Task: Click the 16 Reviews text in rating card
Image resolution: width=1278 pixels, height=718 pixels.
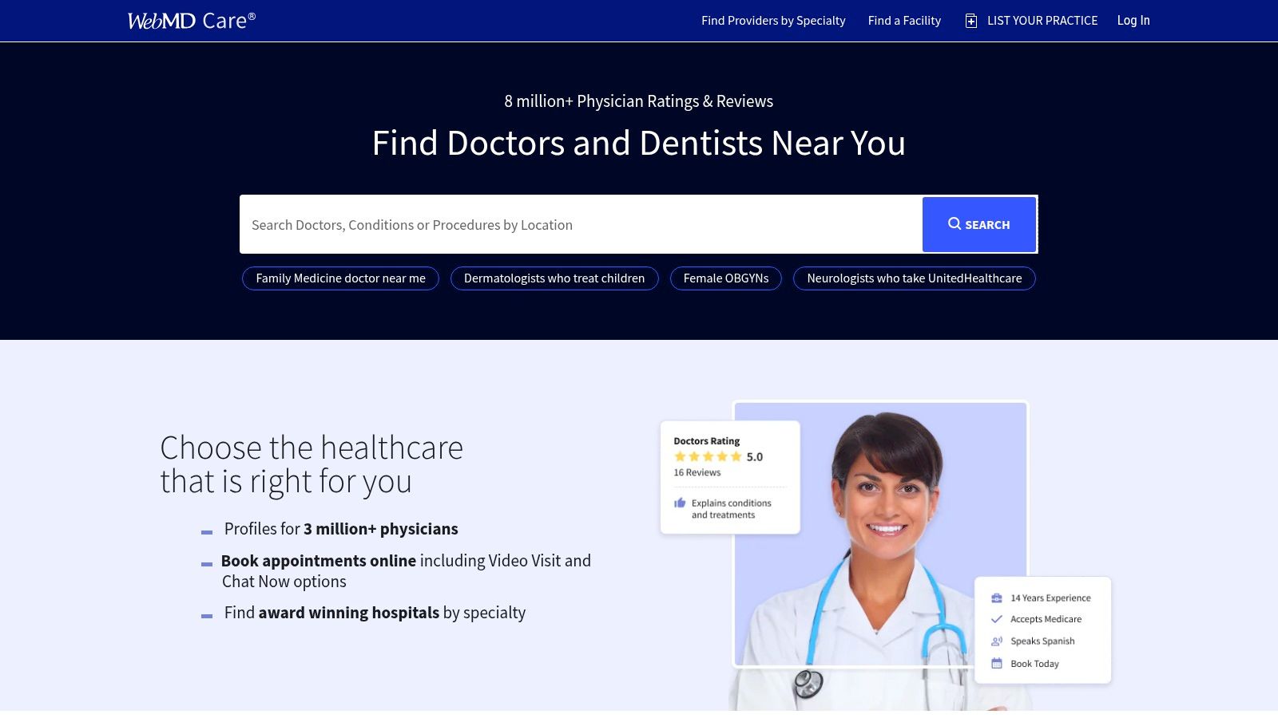Action: click(x=697, y=472)
